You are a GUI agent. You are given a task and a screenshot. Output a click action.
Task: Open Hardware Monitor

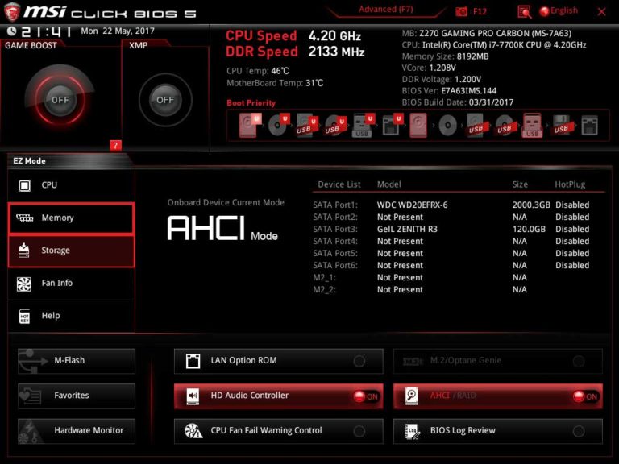point(77,431)
